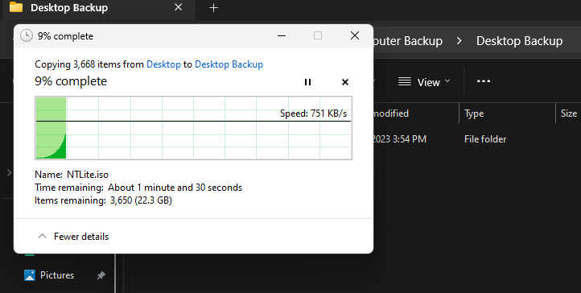Click the Desktop Backup breadcrumb in address bar
Viewport: 581px width, 293px height.
click(x=519, y=41)
